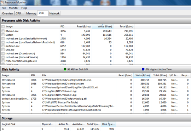Open the File menu
Screen dimensions: 191x131
coord(4,8)
